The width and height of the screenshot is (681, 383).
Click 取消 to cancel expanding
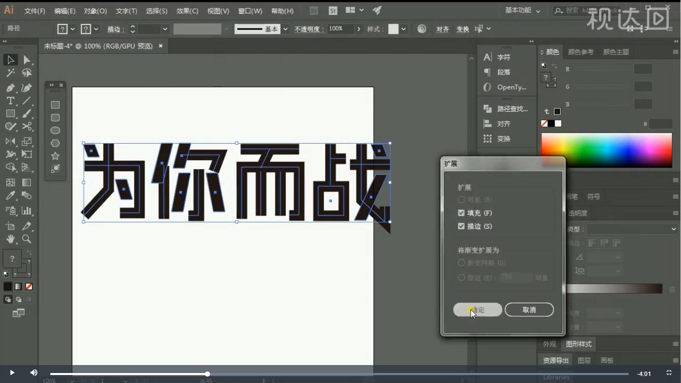(528, 309)
